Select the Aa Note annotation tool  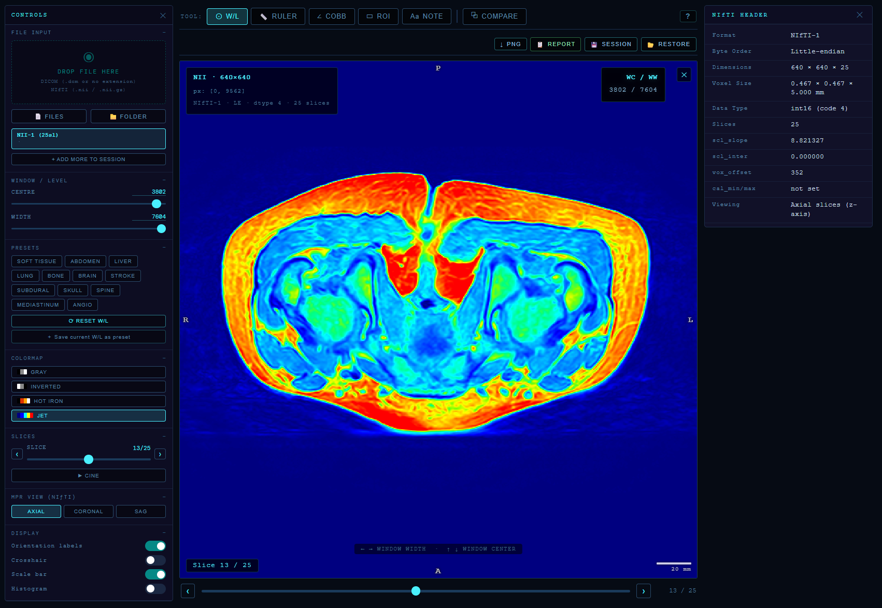point(426,17)
